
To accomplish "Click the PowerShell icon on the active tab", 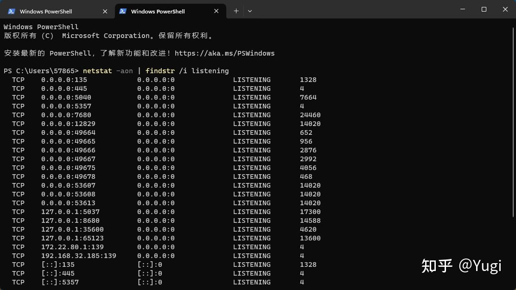I will (122, 11).
